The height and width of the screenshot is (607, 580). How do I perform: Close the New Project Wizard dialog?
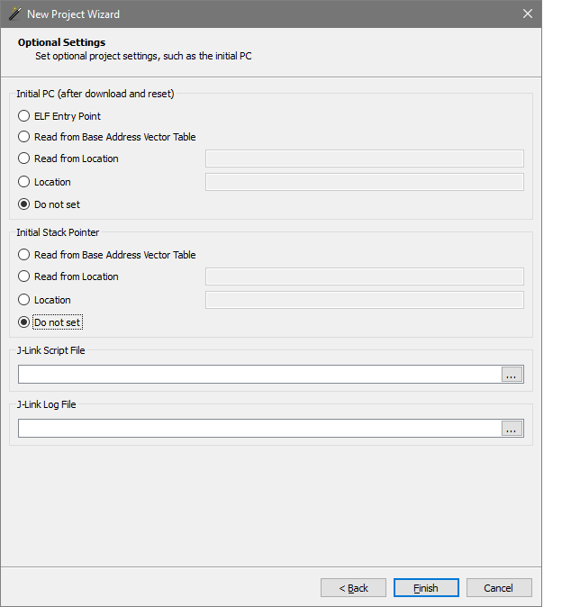point(527,14)
